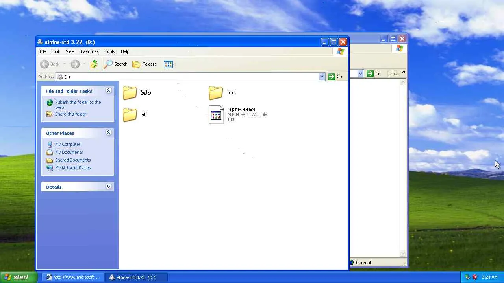Open My Documents from Other Places
504x283 pixels.
[x=65, y=152]
